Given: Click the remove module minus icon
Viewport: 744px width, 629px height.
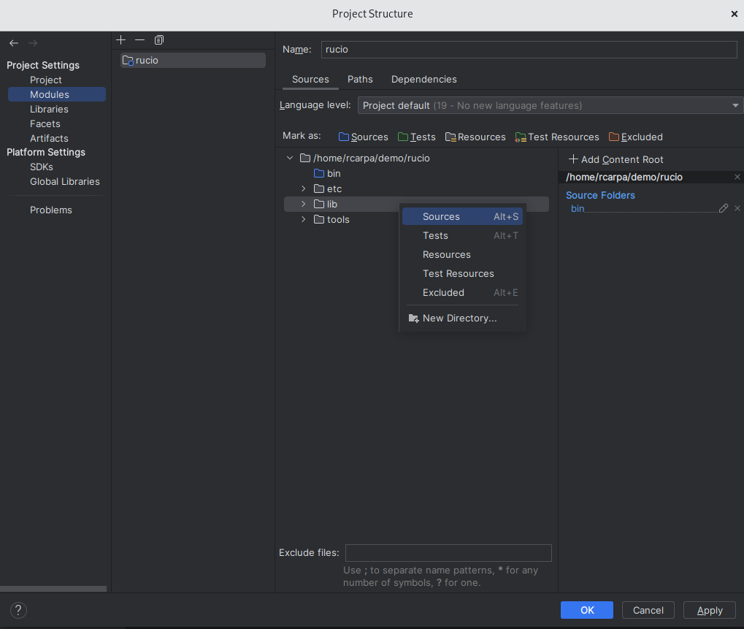Looking at the screenshot, I should click(x=140, y=40).
